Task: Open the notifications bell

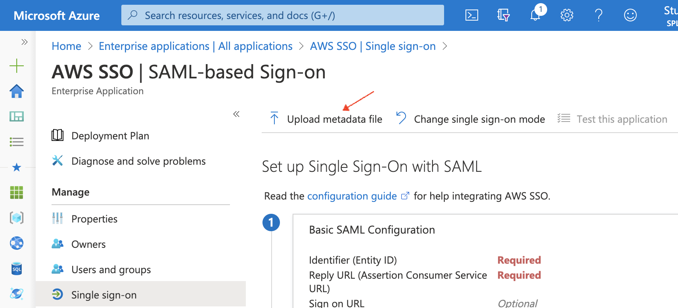Action: coord(536,15)
